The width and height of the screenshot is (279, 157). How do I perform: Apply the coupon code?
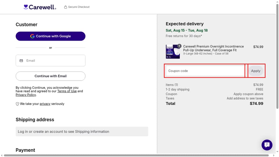click(x=256, y=71)
